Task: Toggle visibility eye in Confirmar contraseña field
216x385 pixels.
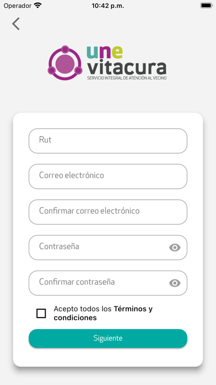Action: [x=175, y=283]
